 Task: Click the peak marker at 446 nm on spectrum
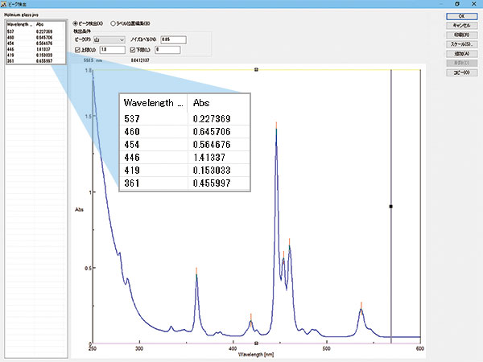(276, 126)
